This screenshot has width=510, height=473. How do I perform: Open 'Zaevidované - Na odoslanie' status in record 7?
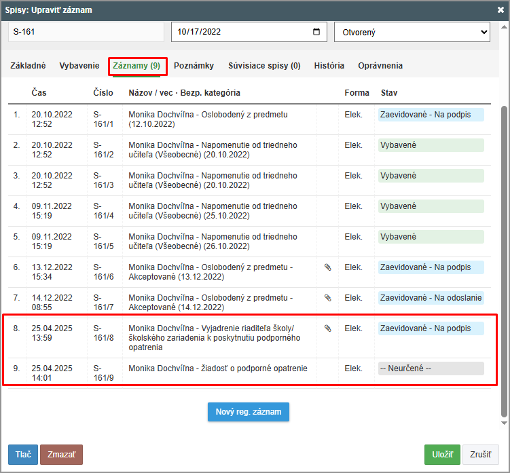431,298
